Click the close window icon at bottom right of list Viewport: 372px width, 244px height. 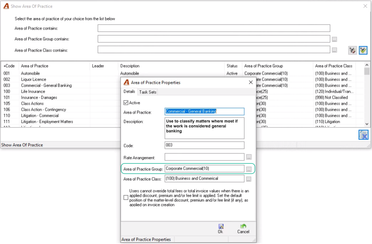363,135
